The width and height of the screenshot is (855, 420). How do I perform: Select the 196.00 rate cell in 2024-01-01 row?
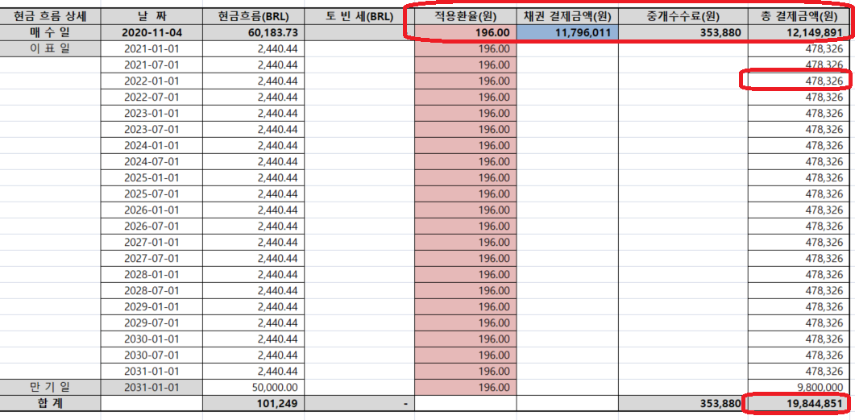(465, 146)
